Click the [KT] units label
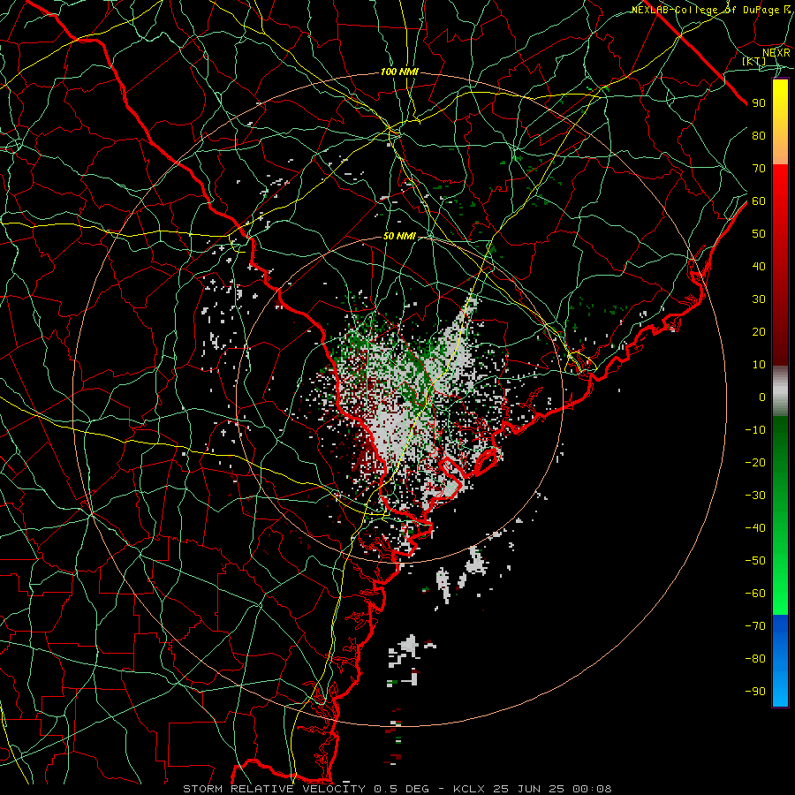Viewport: 795px width, 795px height. [754, 61]
